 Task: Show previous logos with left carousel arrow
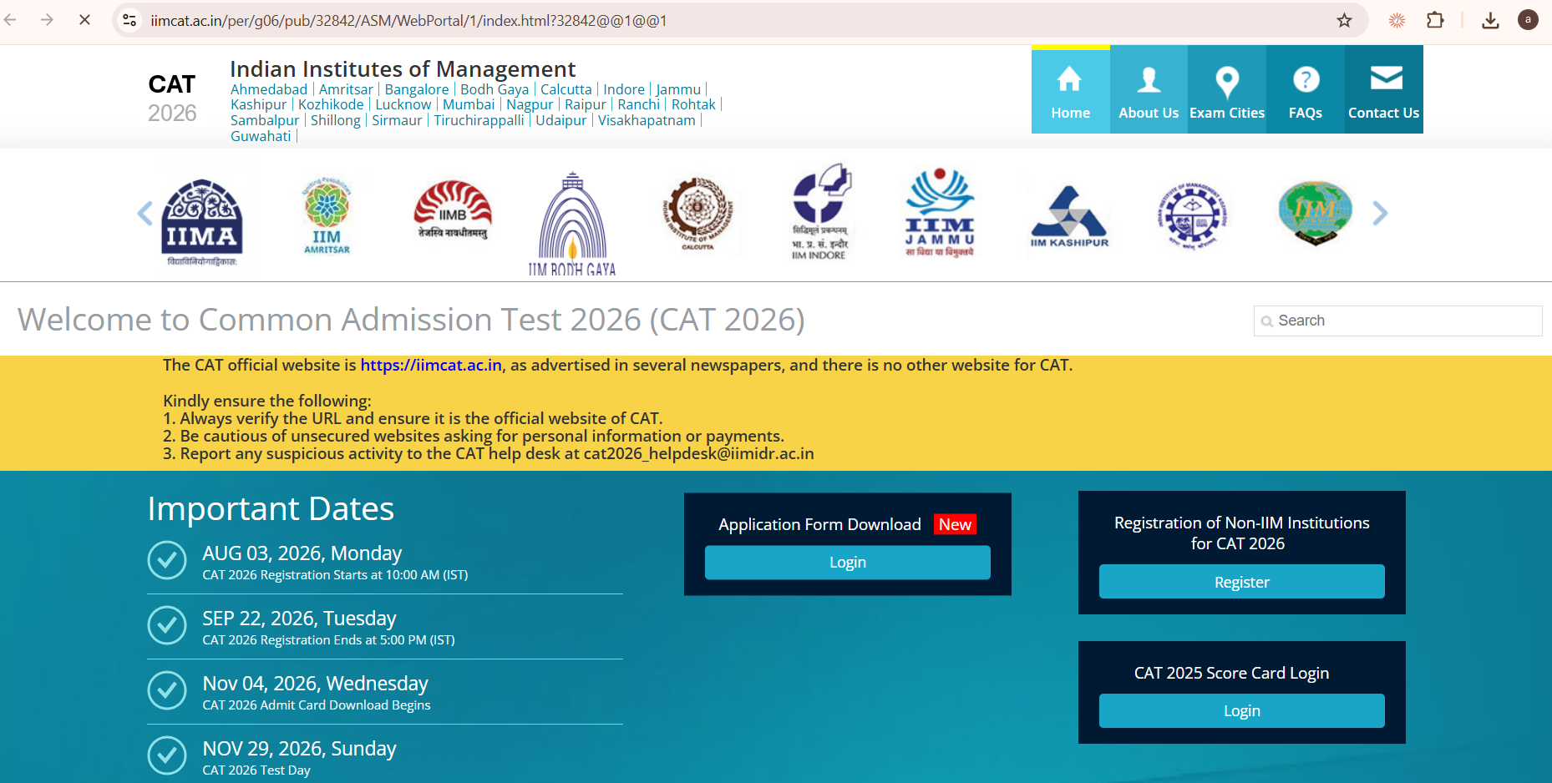[145, 214]
